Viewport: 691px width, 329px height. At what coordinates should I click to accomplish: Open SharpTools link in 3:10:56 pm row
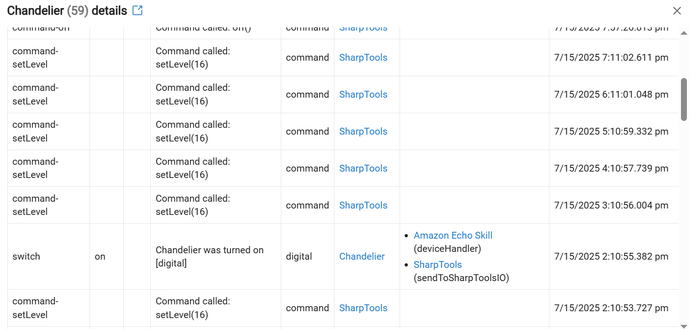(x=363, y=205)
